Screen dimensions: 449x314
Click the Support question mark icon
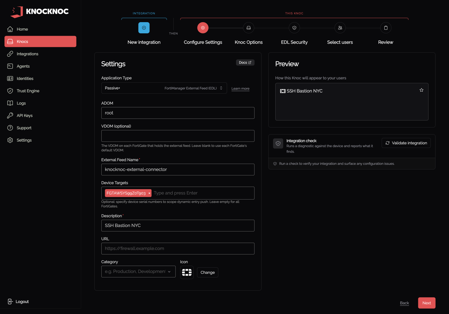click(10, 128)
